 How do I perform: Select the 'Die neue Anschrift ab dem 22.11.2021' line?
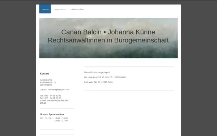point(105,77)
